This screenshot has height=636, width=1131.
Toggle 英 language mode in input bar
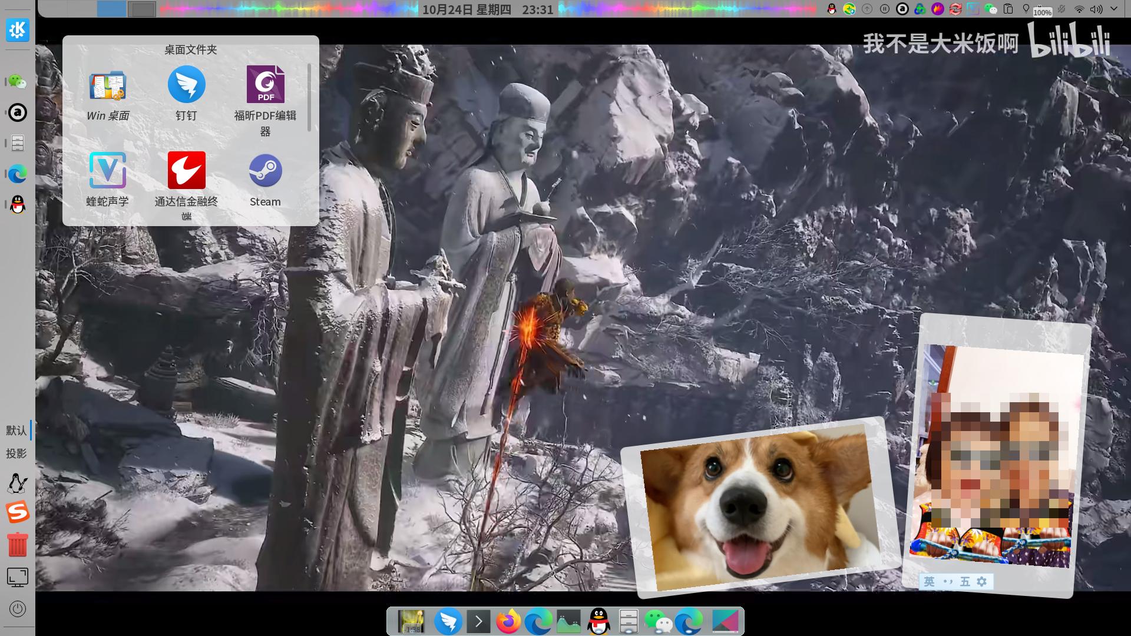pos(930,582)
